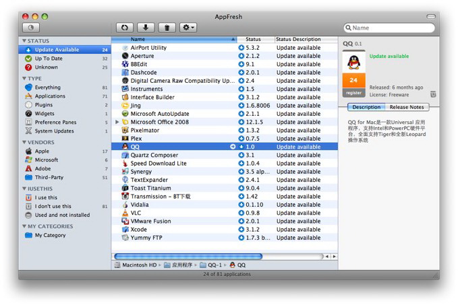The image size is (458, 305).
Task: Select the TextExpander row
Action: 225,180
